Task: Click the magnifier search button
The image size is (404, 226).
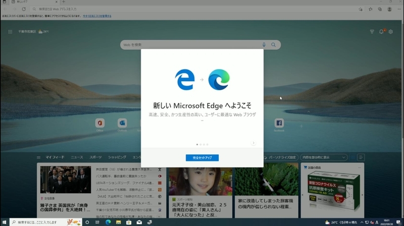Action: [x=273, y=45]
